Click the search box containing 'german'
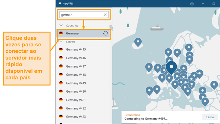 (x=84, y=15)
